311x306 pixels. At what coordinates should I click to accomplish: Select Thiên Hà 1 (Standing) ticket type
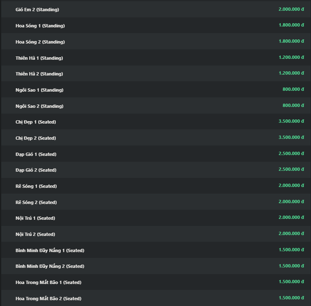[39, 58]
